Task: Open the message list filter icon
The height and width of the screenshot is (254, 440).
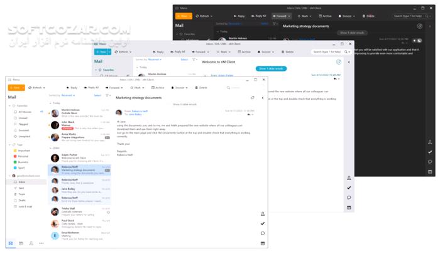Action: coord(107,95)
